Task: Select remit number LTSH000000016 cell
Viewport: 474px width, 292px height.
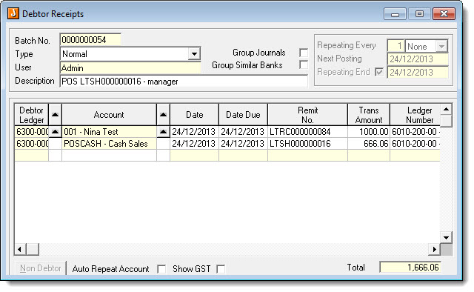Action: point(308,144)
